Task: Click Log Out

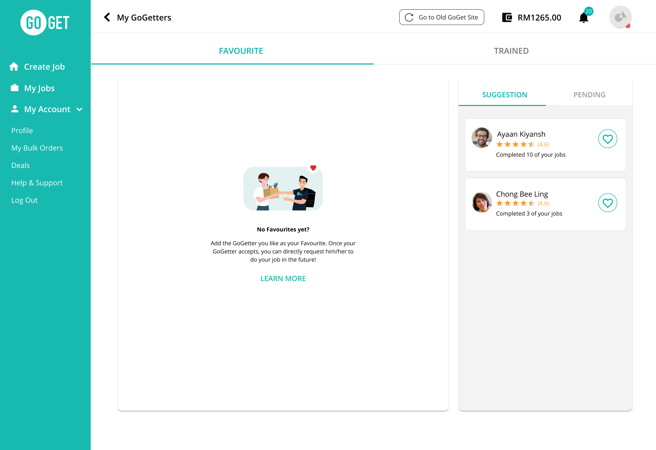Action: tap(24, 200)
